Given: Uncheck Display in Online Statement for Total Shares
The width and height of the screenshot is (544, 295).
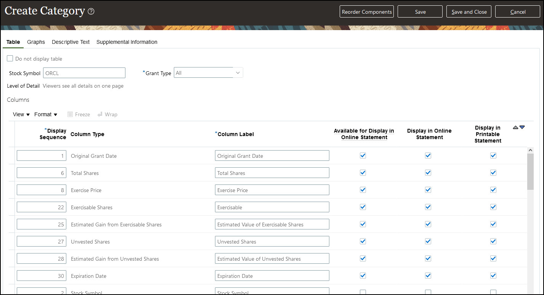Looking at the screenshot, I should (428, 173).
